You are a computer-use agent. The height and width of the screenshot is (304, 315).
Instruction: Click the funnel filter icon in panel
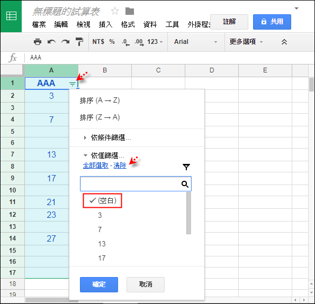pyautogui.click(x=186, y=167)
